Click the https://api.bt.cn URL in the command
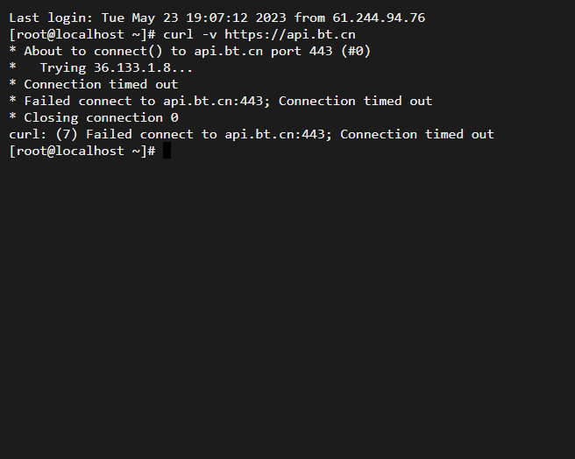The width and height of the screenshot is (575, 459). (x=290, y=34)
